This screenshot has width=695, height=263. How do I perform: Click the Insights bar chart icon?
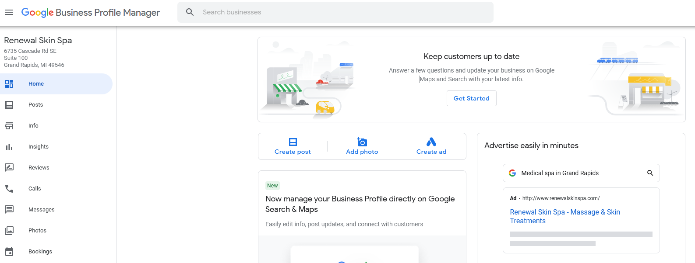(9, 147)
